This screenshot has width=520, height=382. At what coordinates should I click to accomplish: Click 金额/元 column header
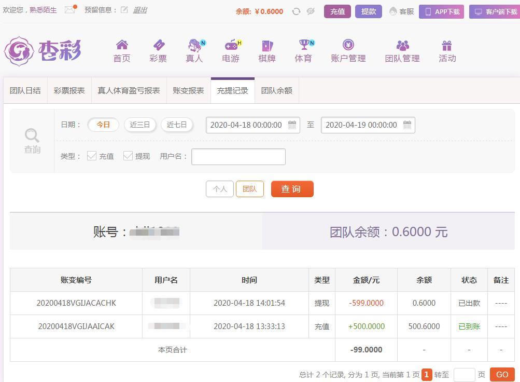(366, 280)
